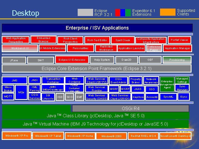
Task: Click the Web Container box
Action: [75, 80]
